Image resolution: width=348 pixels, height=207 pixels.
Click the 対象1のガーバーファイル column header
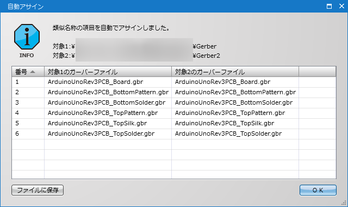[x=108, y=72]
